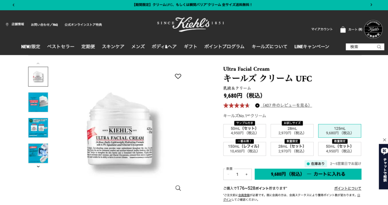This screenshot has height=205, width=388.
Task: Click the magnifier zoom icon under product image
Action: (x=178, y=188)
